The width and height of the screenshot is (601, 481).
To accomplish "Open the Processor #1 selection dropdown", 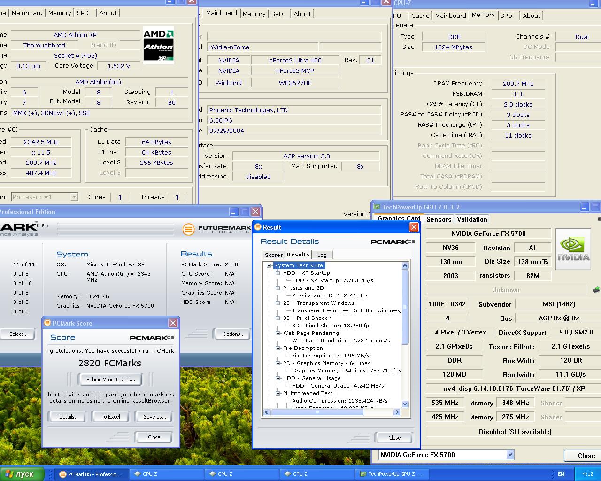I will pos(74,197).
